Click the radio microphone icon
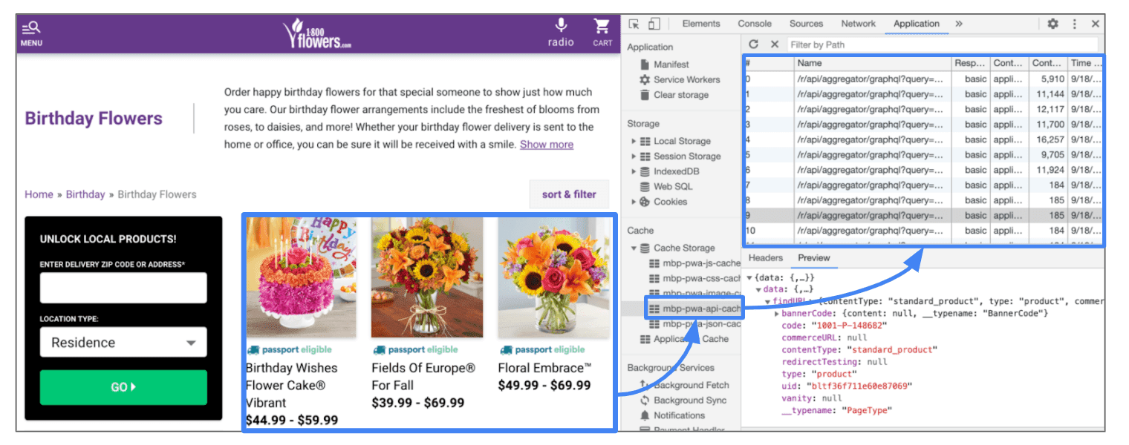 pos(561,25)
